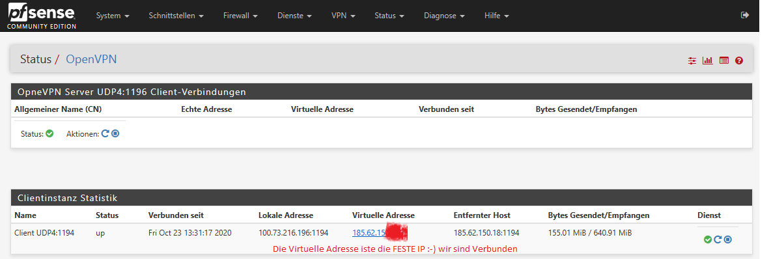Restart the Client UDP4:1194 service
This screenshot has height=259, width=771.
click(718, 239)
